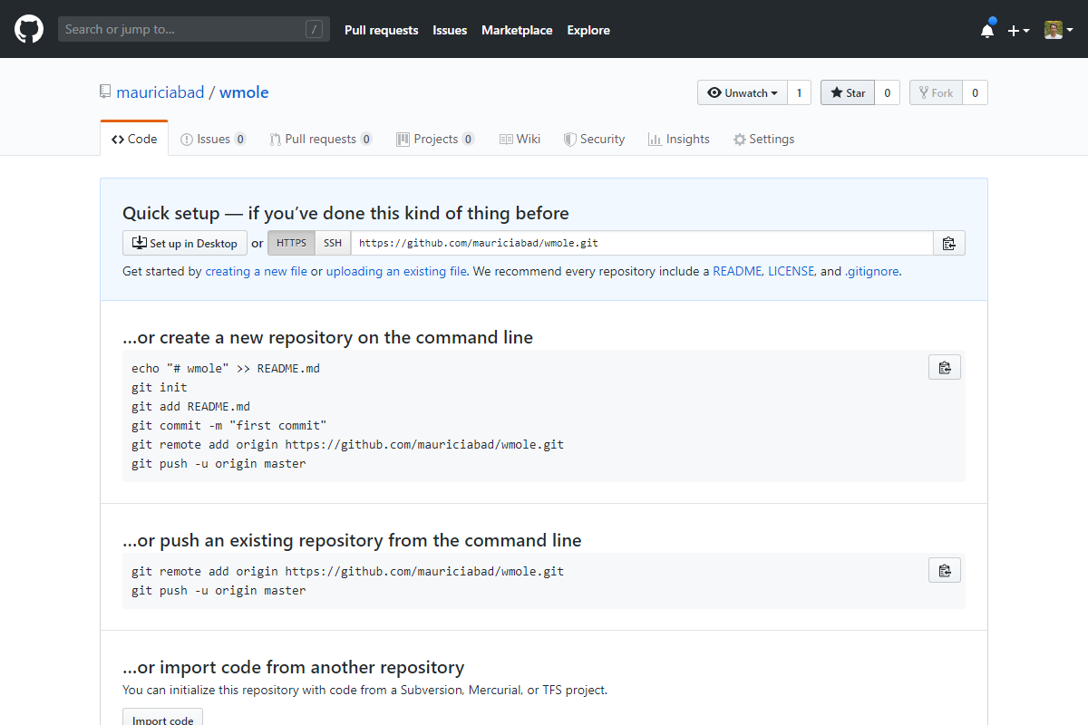Click Set up in Desktop button

pyautogui.click(x=185, y=243)
